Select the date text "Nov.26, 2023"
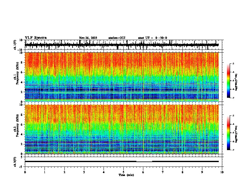Image resolution: width=250 pixels, height=193 pixels. [x=88, y=38]
